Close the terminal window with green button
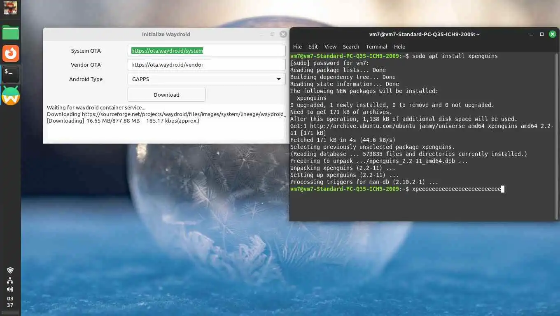560x316 pixels. 553,34
